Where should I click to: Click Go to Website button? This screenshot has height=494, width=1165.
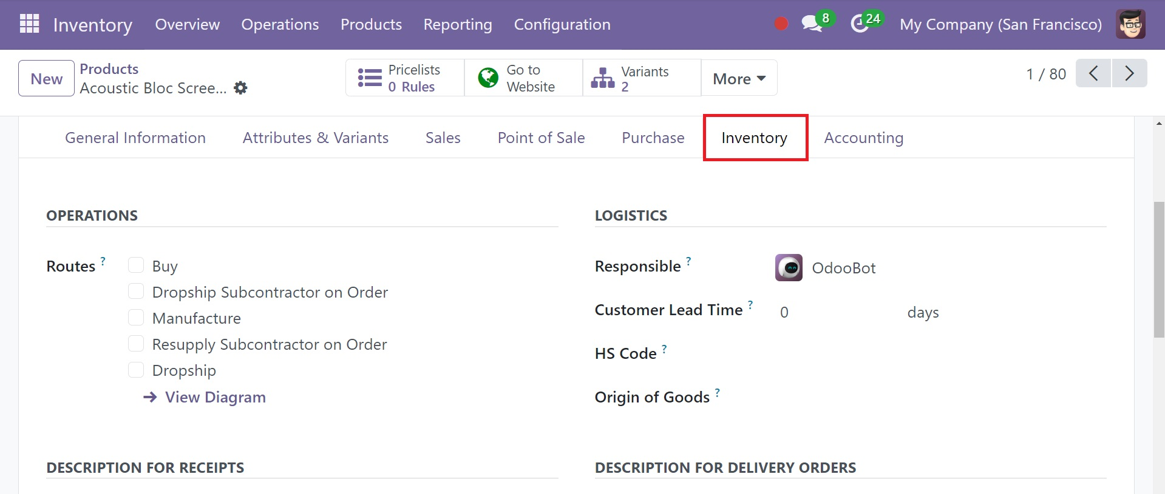coord(523,78)
